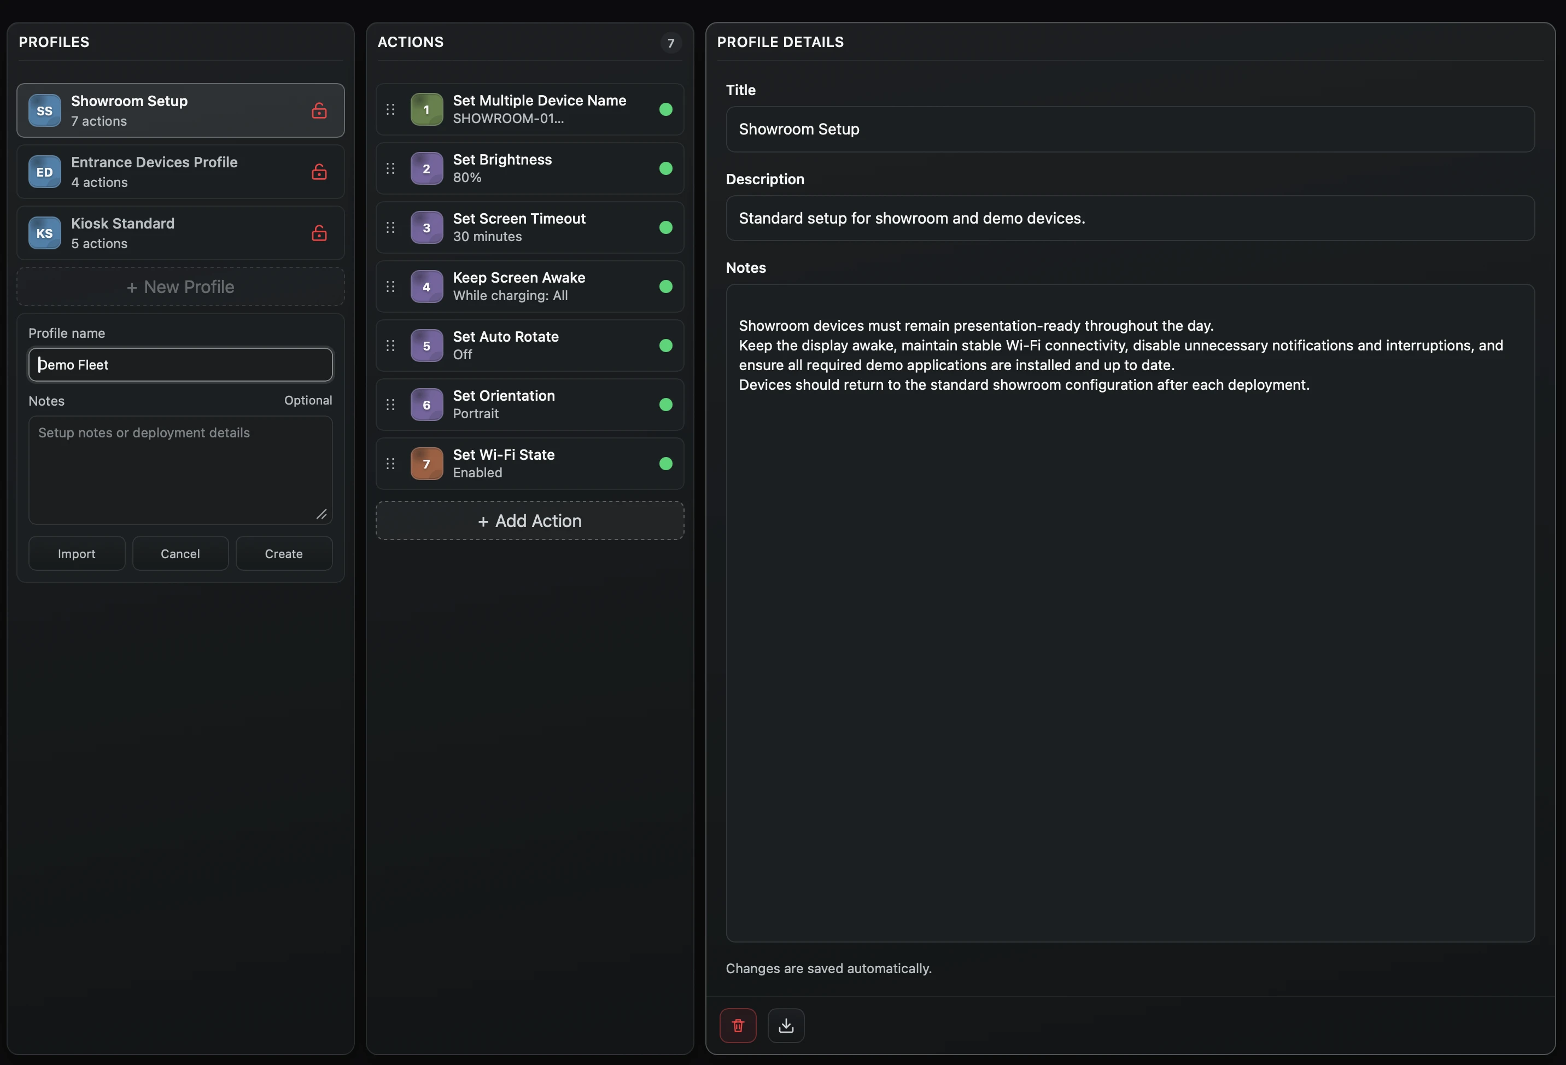
Task: Click the actions count badge showing 7
Action: (x=670, y=43)
